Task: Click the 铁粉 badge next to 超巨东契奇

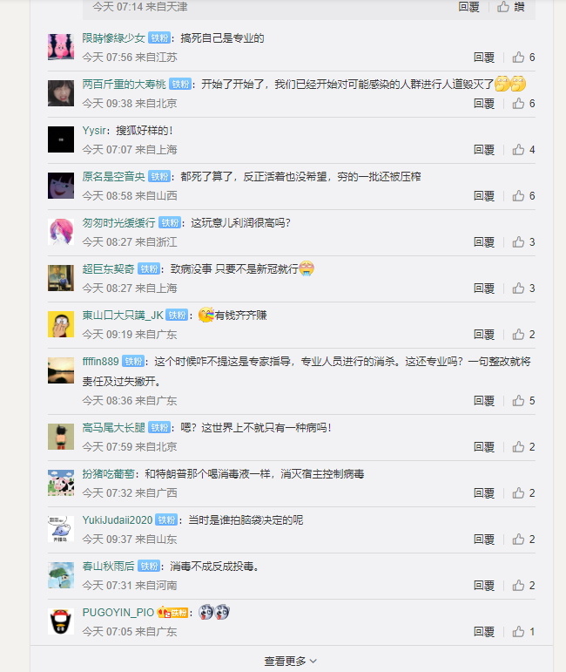Action: click(149, 269)
